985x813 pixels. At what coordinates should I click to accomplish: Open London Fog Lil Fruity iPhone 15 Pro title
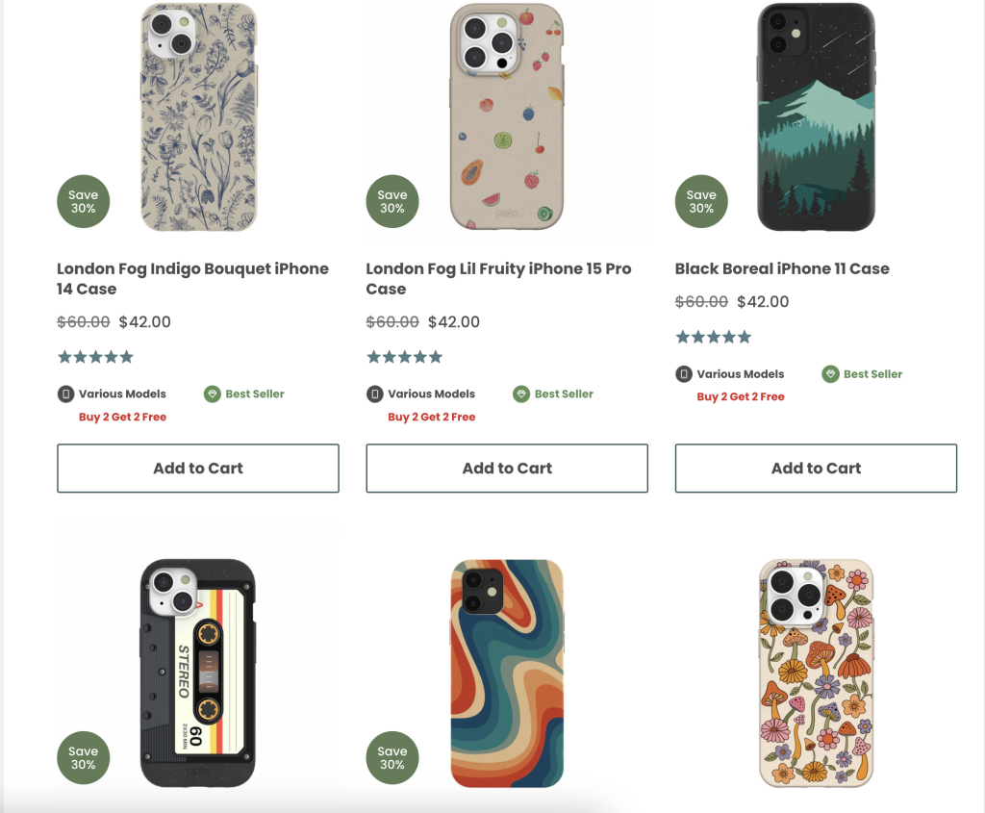(498, 278)
